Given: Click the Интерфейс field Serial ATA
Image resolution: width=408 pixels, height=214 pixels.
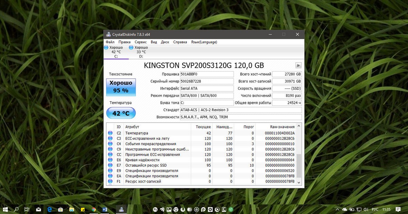Looking at the screenshot, I should click(x=207, y=89).
